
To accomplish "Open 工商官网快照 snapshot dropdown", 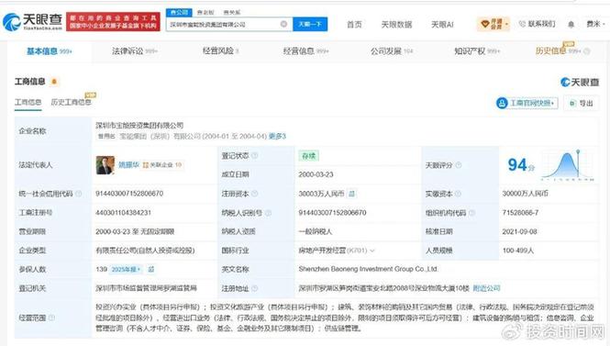I will [527, 103].
